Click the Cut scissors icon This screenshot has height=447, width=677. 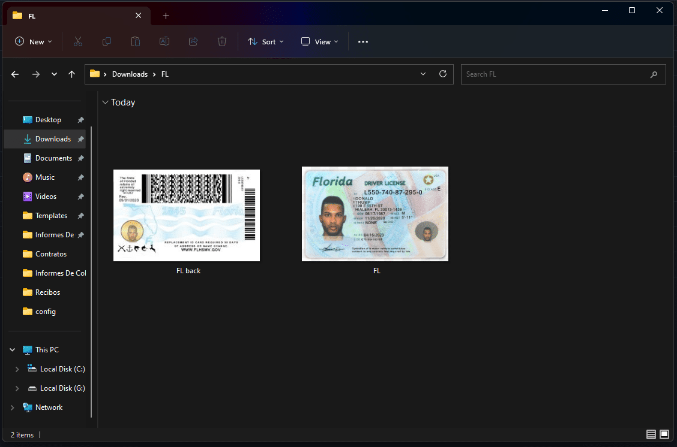pos(77,41)
